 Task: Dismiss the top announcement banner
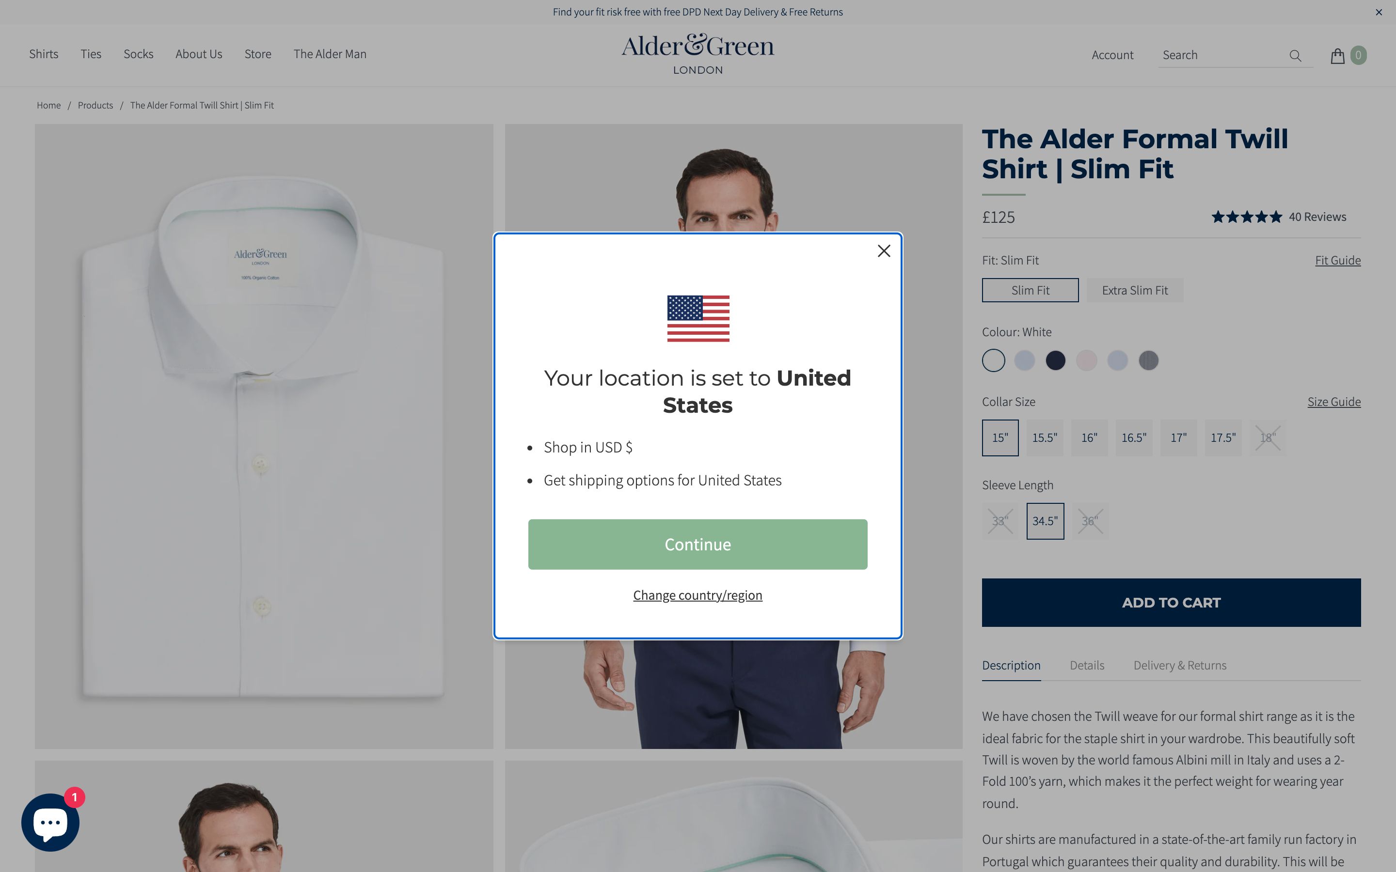(1379, 12)
